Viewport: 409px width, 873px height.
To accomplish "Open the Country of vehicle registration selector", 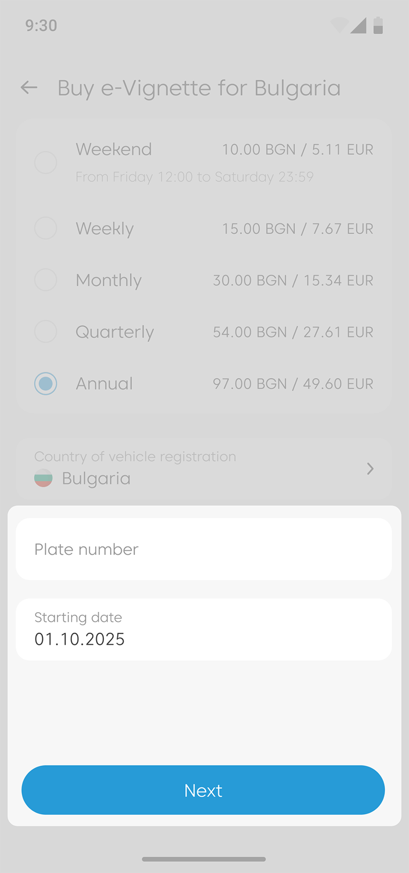I will point(203,468).
